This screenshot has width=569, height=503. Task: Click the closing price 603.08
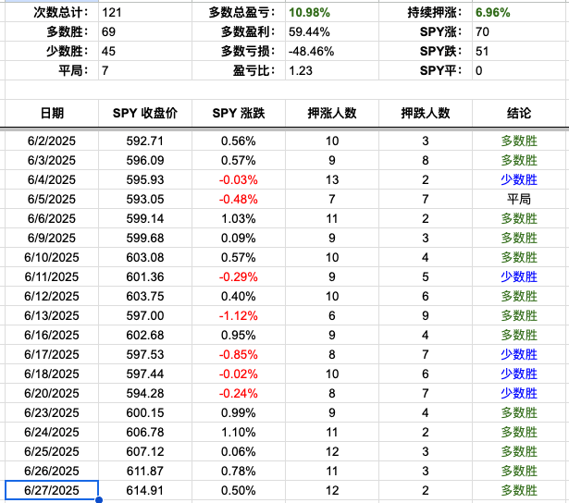(x=145, y=257)
